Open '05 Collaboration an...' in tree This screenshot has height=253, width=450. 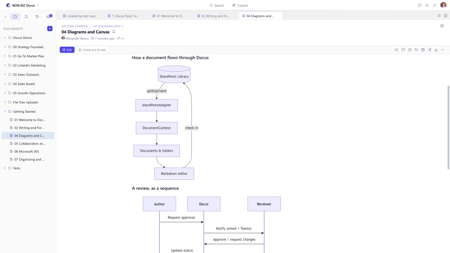tap(28, 143)
